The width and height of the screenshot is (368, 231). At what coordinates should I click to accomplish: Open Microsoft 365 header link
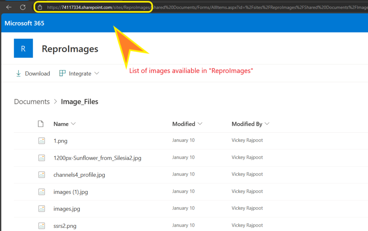[x=24, y=23]
